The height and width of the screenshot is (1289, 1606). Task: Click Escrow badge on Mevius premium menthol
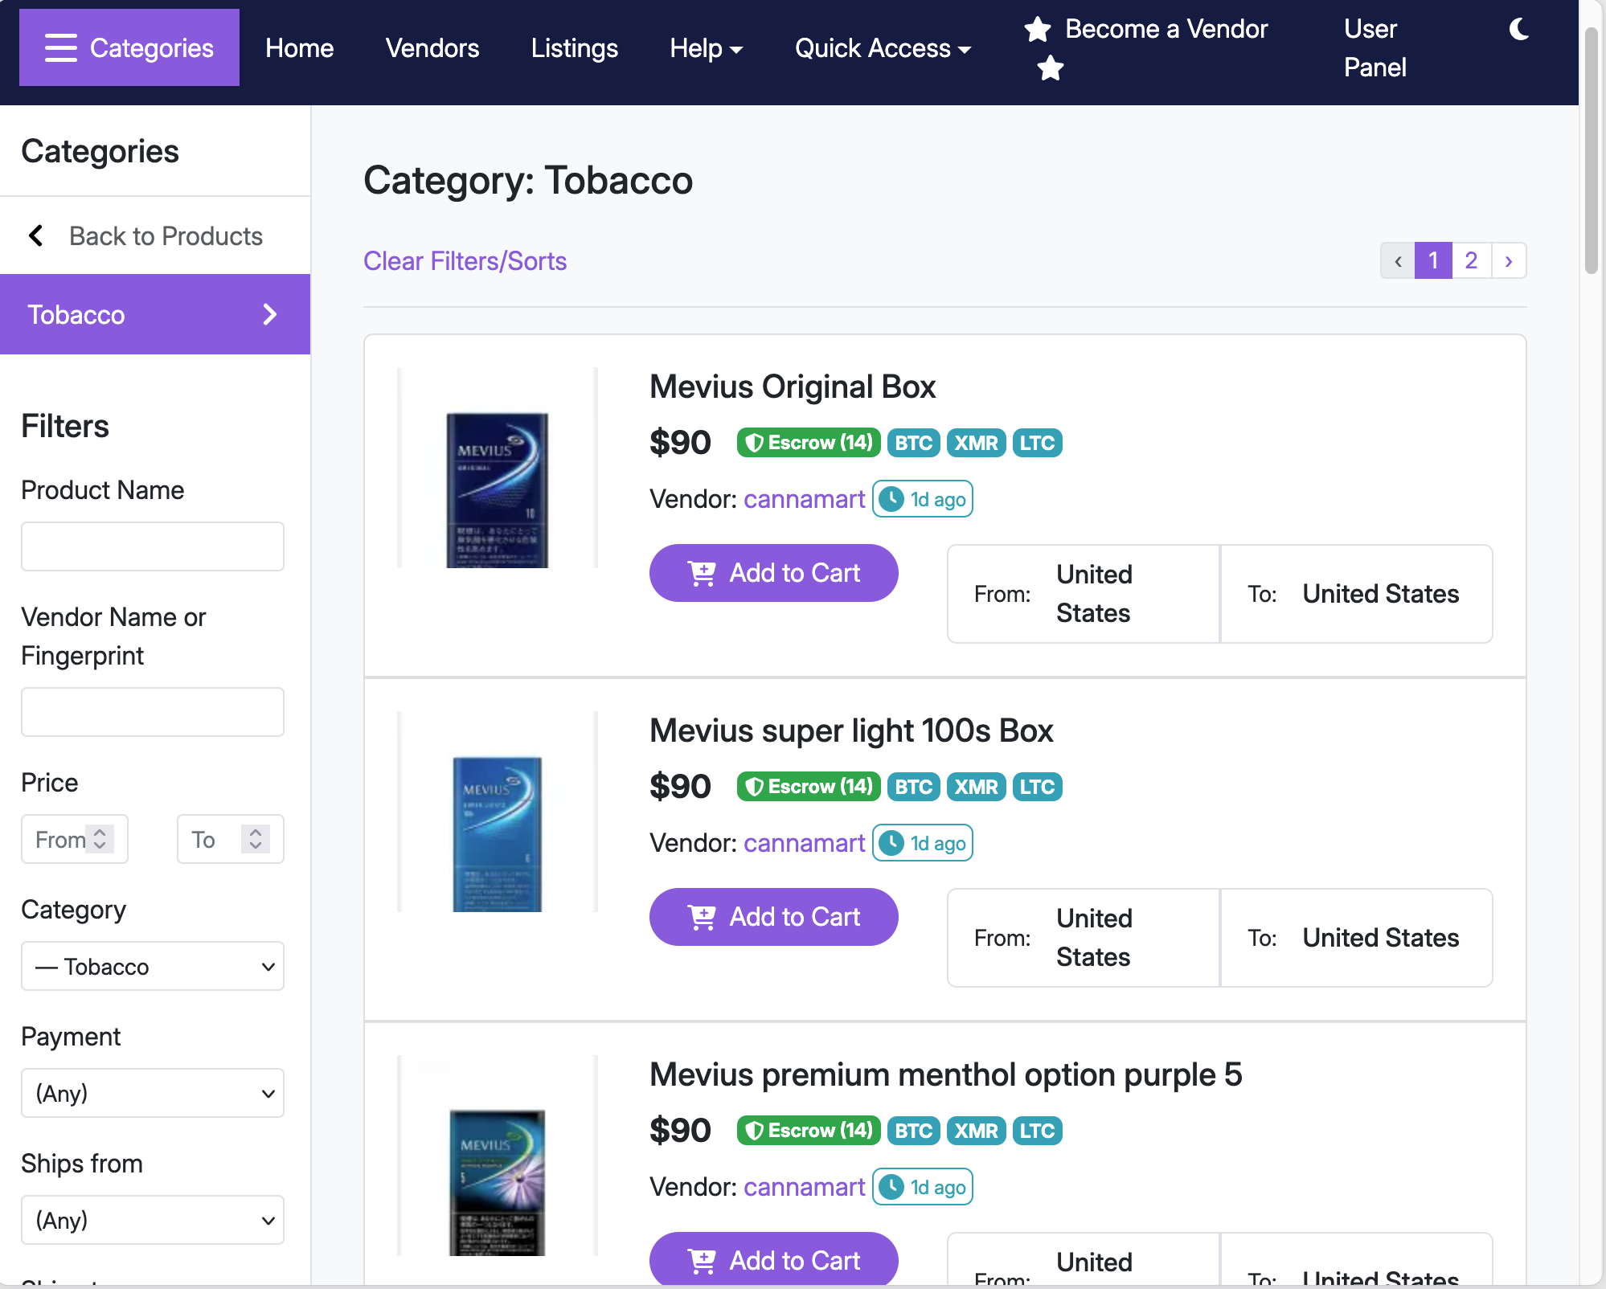pyautogui.click(x=809, y=1131)
